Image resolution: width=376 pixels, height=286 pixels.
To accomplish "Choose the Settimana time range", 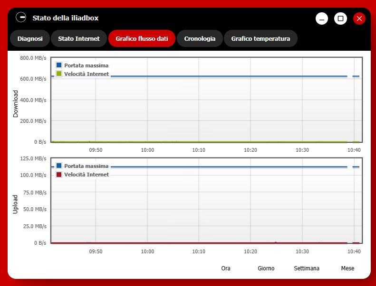I will coord(307,268).
